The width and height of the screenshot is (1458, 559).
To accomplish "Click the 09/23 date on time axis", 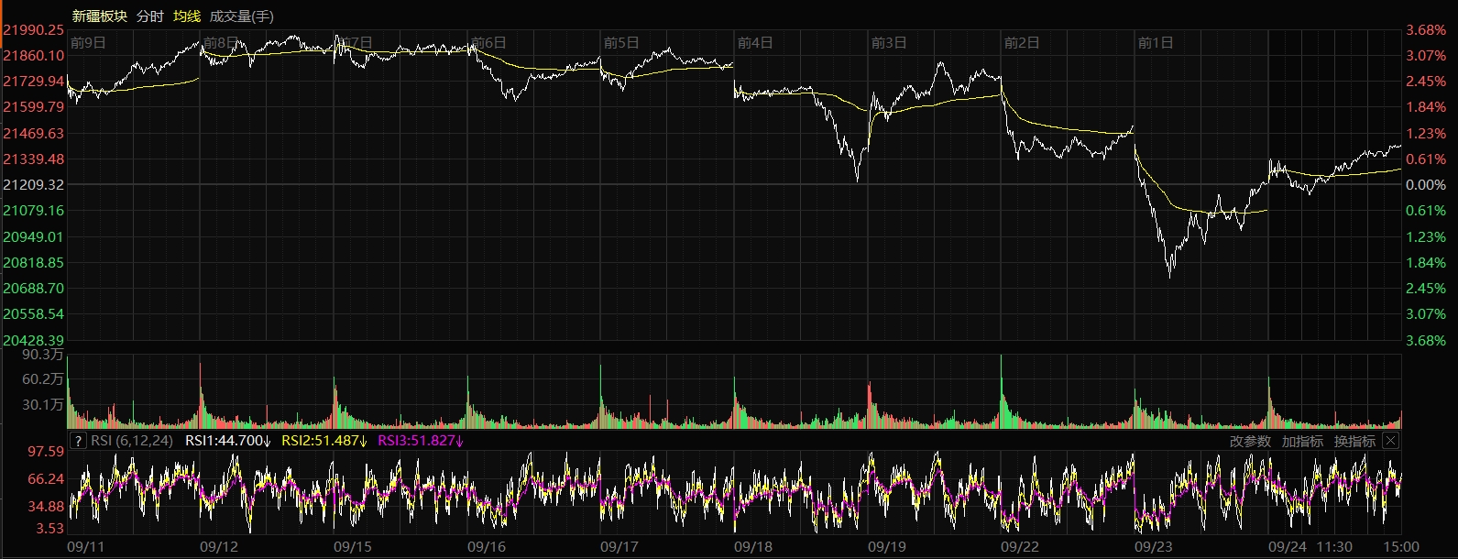I will [x=1153, y=547].
